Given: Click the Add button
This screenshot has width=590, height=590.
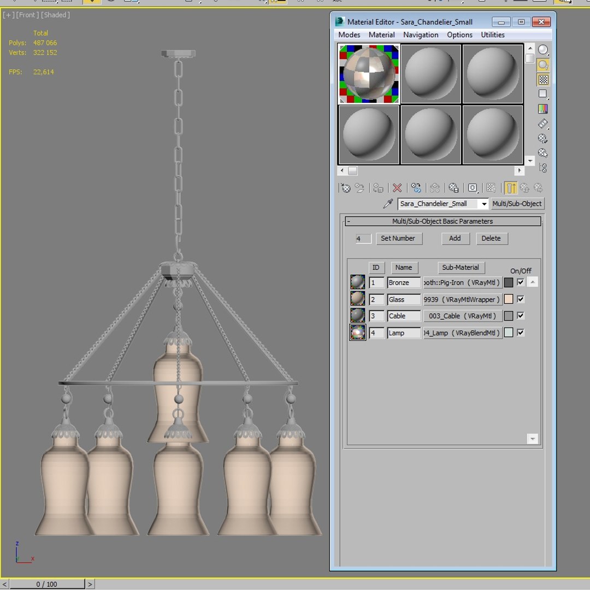Looking at the screenshot, I should (455, 239).
